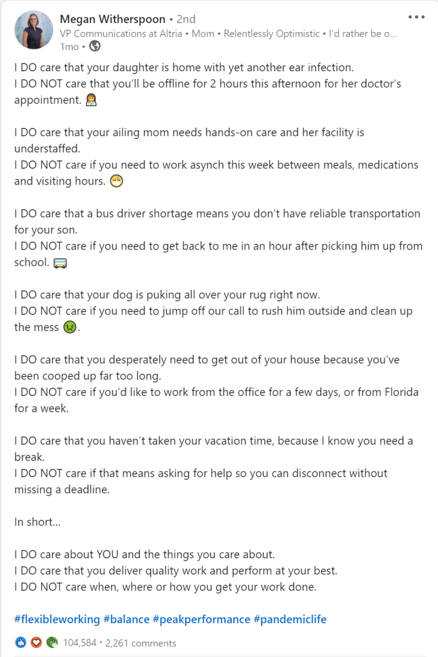Open the #pandemiclife hashtag

click(x=290, y=619)
